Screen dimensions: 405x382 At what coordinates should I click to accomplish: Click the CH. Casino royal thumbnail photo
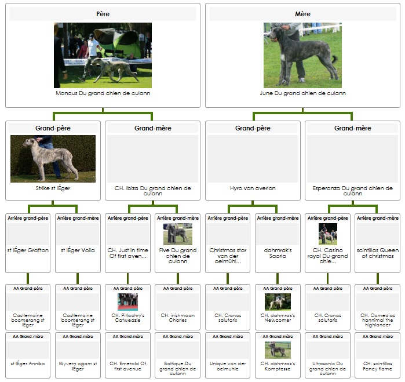point(327,234)
